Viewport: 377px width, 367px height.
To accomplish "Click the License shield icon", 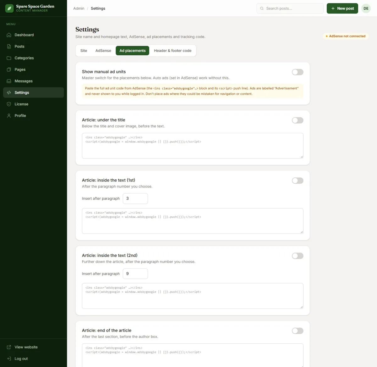I will coord(9,104).
